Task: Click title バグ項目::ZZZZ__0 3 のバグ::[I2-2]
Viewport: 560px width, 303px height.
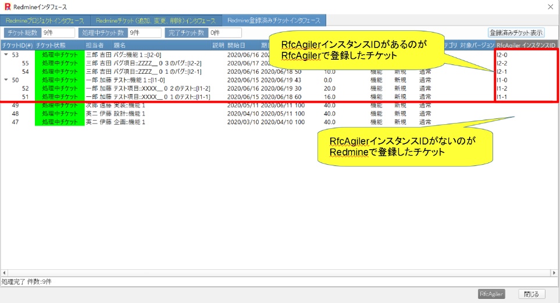Action: [x=157, y=63]
